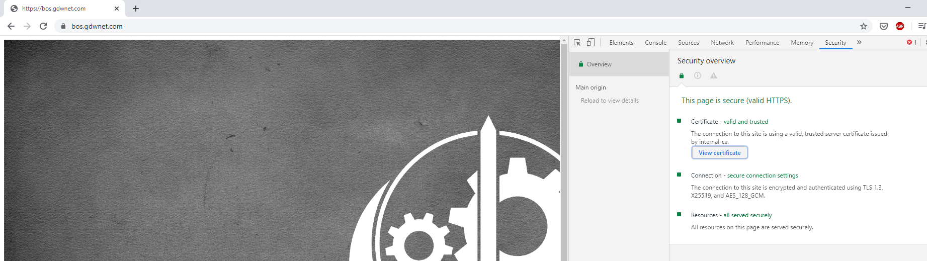Go forward with the browser forward arrow
Image resolution: width=927 pixels, height=261 pixels.
[x=27, y=26]
